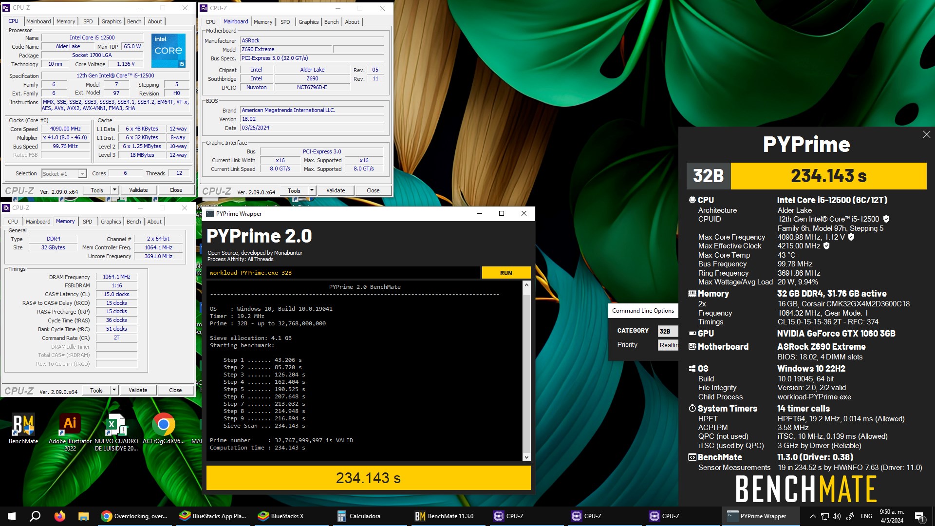Click Validate in the CPU tab window

pyautogui.click(x=138, y=190)
